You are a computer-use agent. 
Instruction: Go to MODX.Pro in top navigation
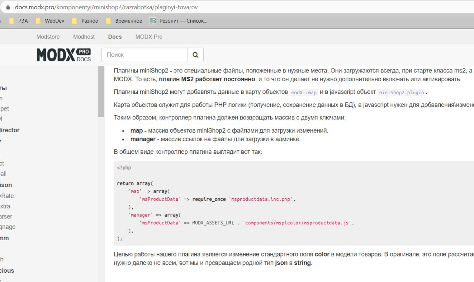tap(149, 37)
